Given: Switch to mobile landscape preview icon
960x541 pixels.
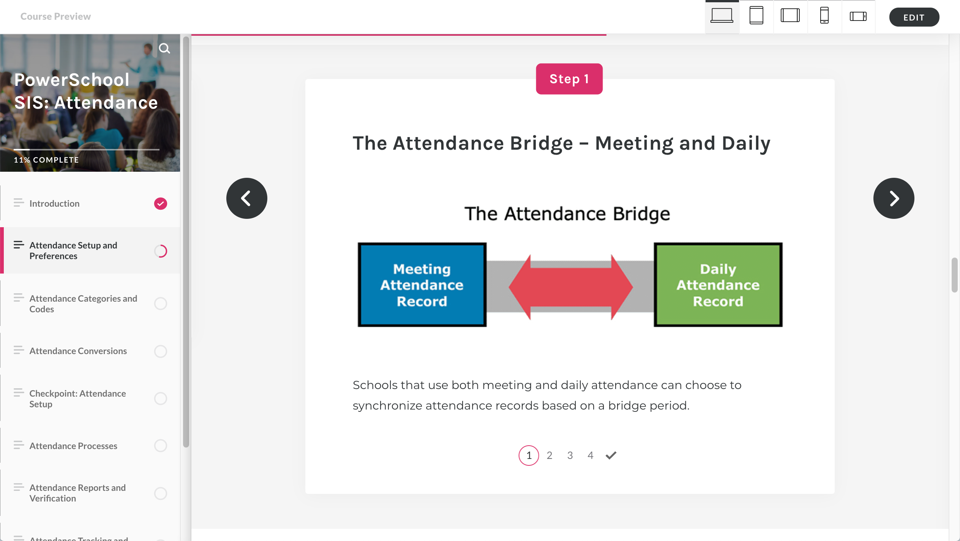Looking at the screenshot, I should tap(858, 16).
